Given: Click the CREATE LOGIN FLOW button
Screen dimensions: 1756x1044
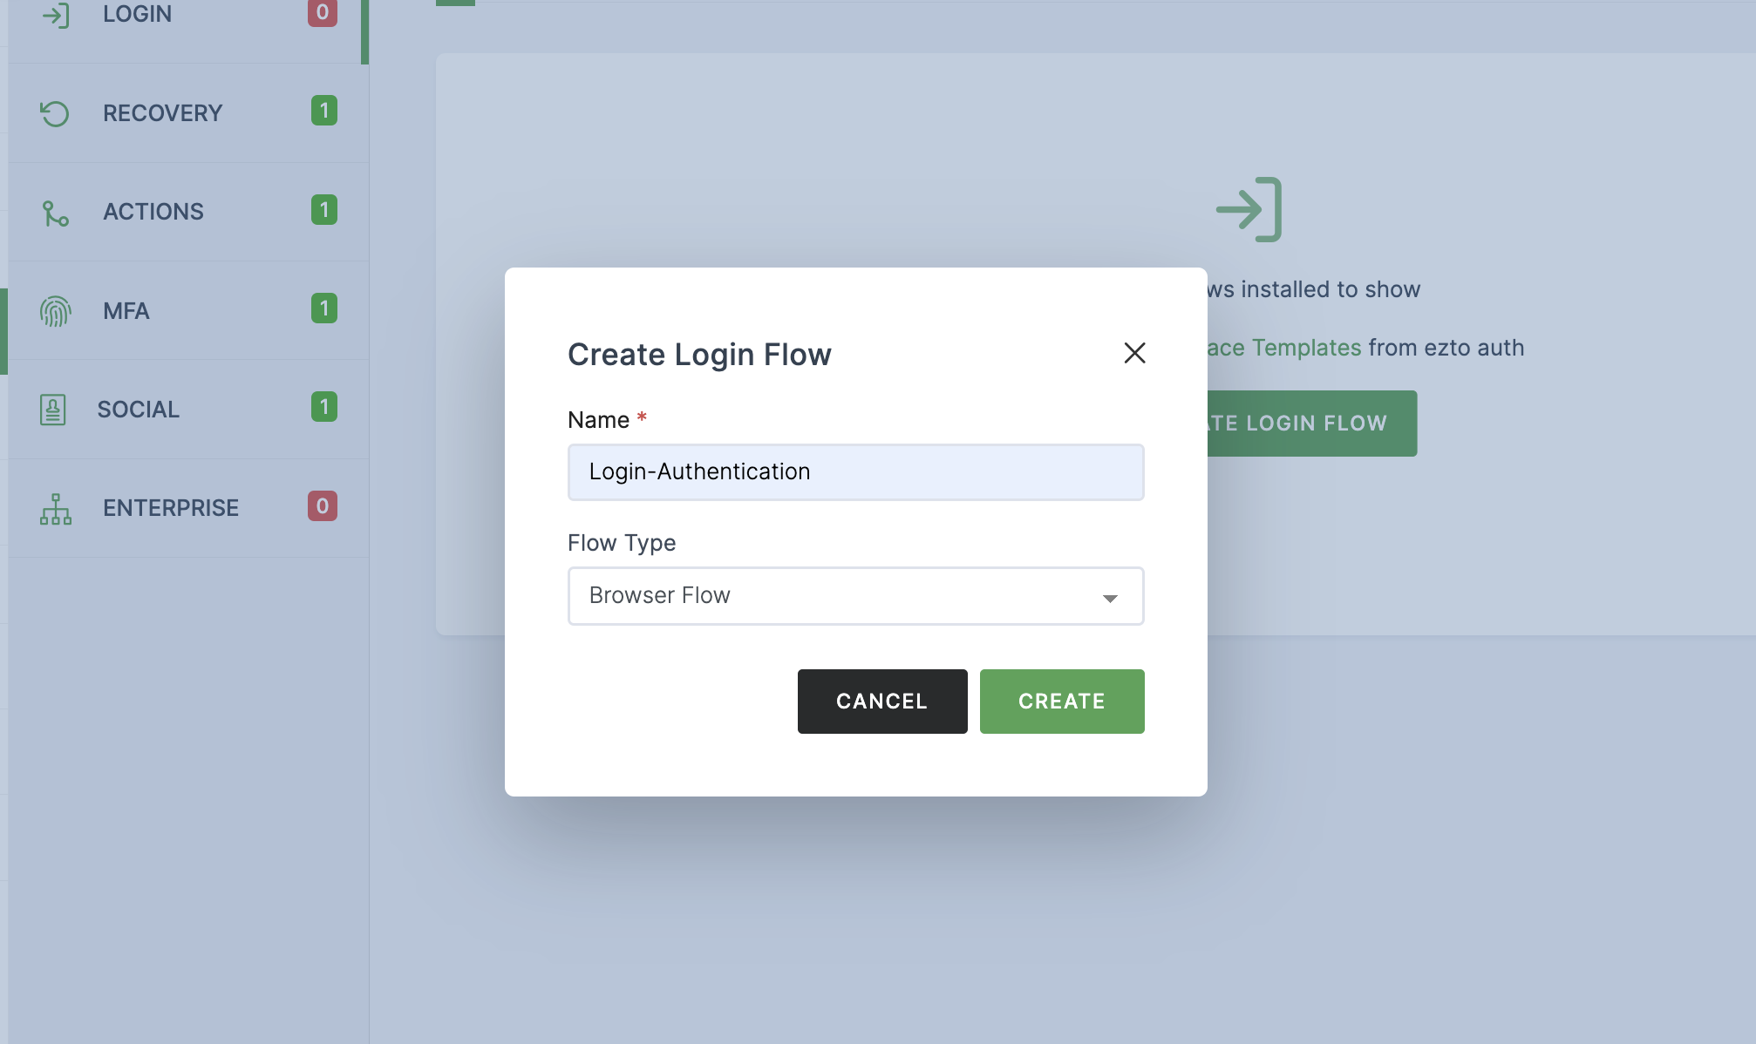Looking at the screenshot, I should tap(1306, 423).
